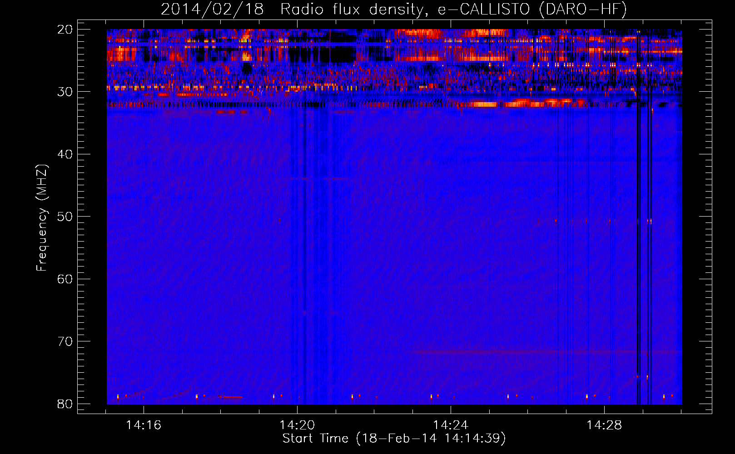Click the 80 frequency tick label
The width and height of the screenshot is (735, 454).
click(65, 404)
